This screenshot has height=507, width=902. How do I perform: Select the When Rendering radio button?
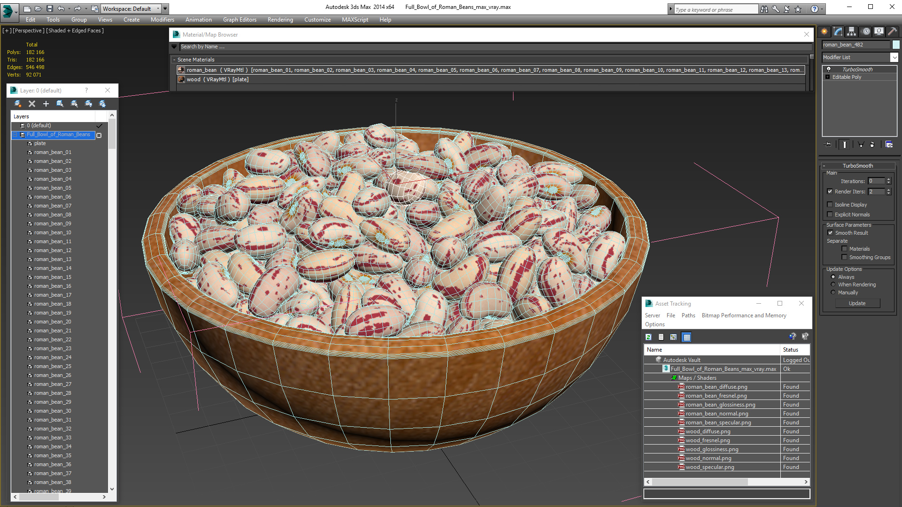833,284
